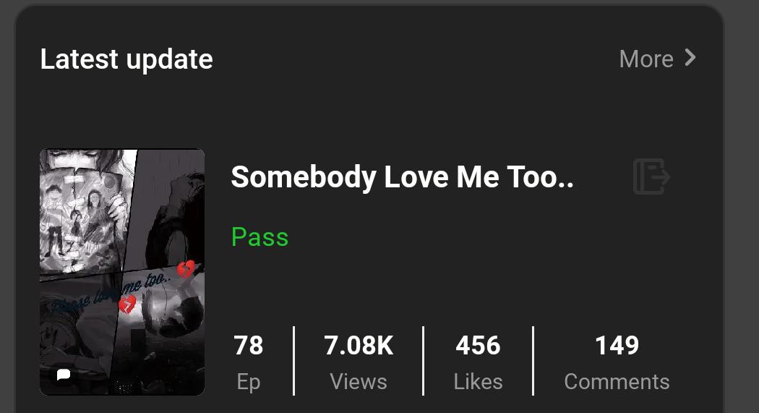The width and height of the screenshot is (759, 413).
Task: Open the Somebody Love Me Too cover thumbnail
Action: click(x=122, y=272)
